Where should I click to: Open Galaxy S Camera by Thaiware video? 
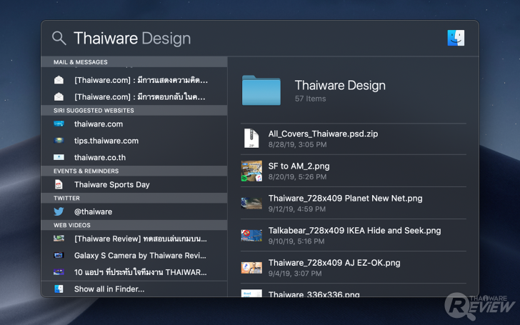(134, 256)
